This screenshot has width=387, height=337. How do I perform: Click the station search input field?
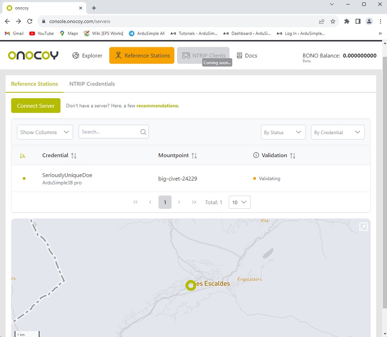(x=109, y=132)
